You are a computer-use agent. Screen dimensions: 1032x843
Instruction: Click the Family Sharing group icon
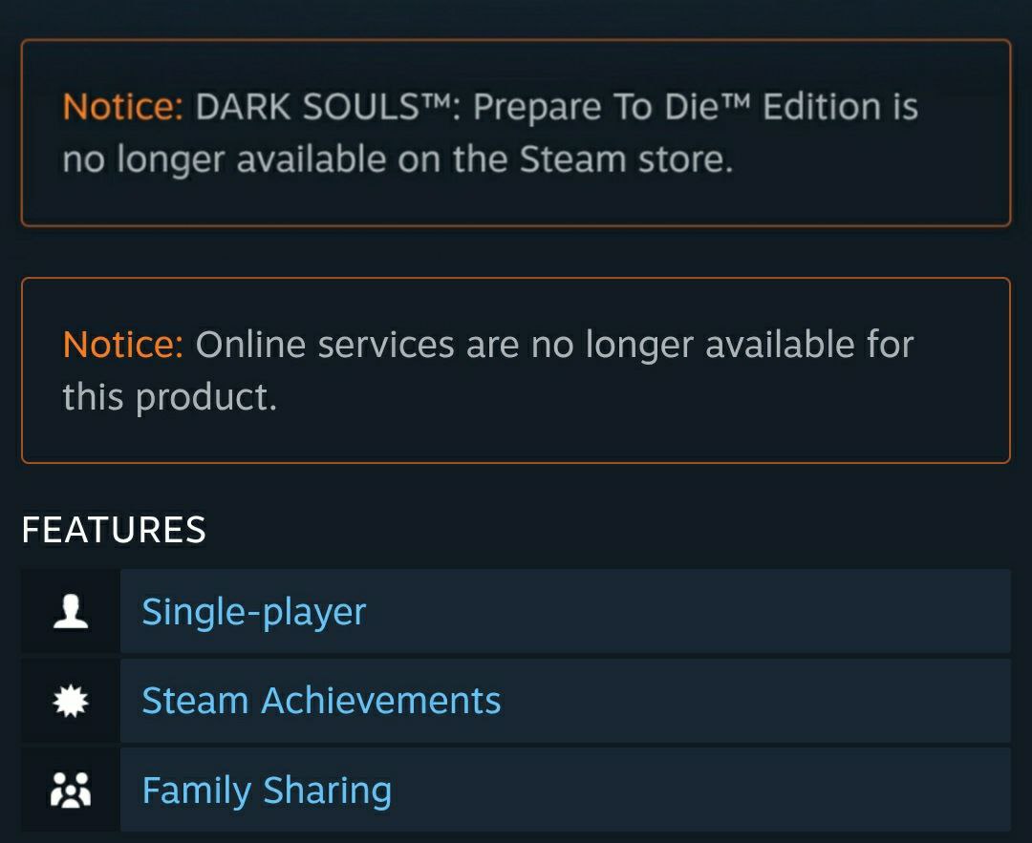tap(70, 790)
